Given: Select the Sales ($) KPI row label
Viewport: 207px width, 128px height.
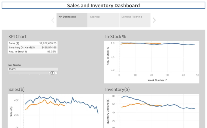Looking at the screenshot, I should (x=14, y=43).
